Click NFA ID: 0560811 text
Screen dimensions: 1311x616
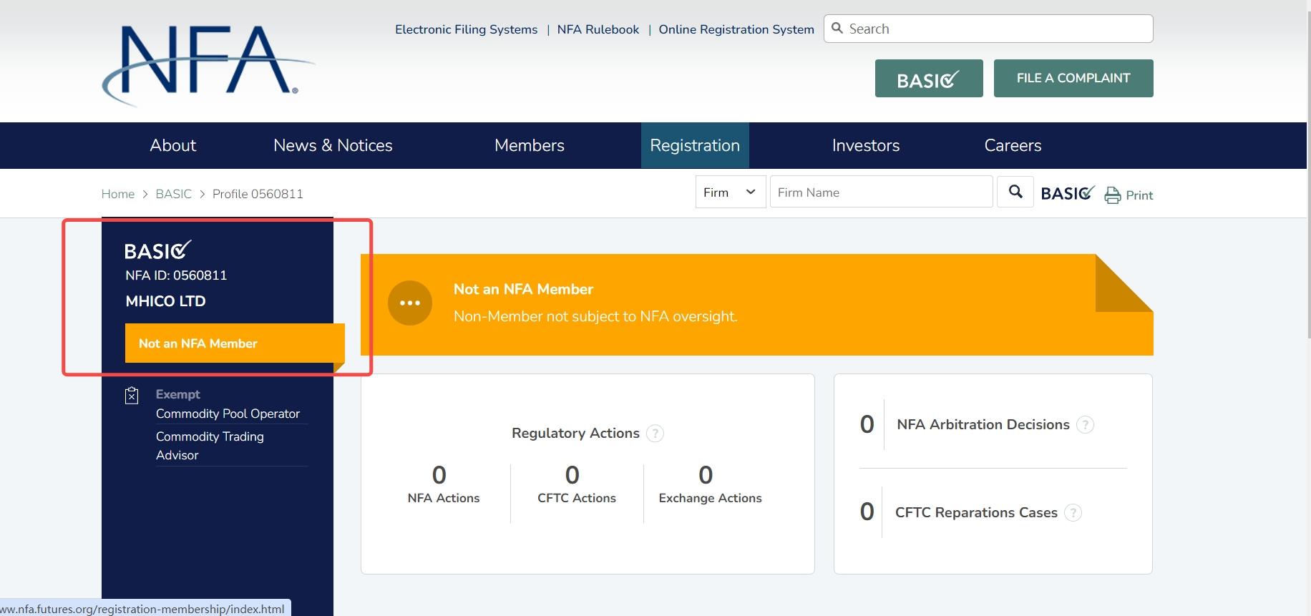point(176,275)
